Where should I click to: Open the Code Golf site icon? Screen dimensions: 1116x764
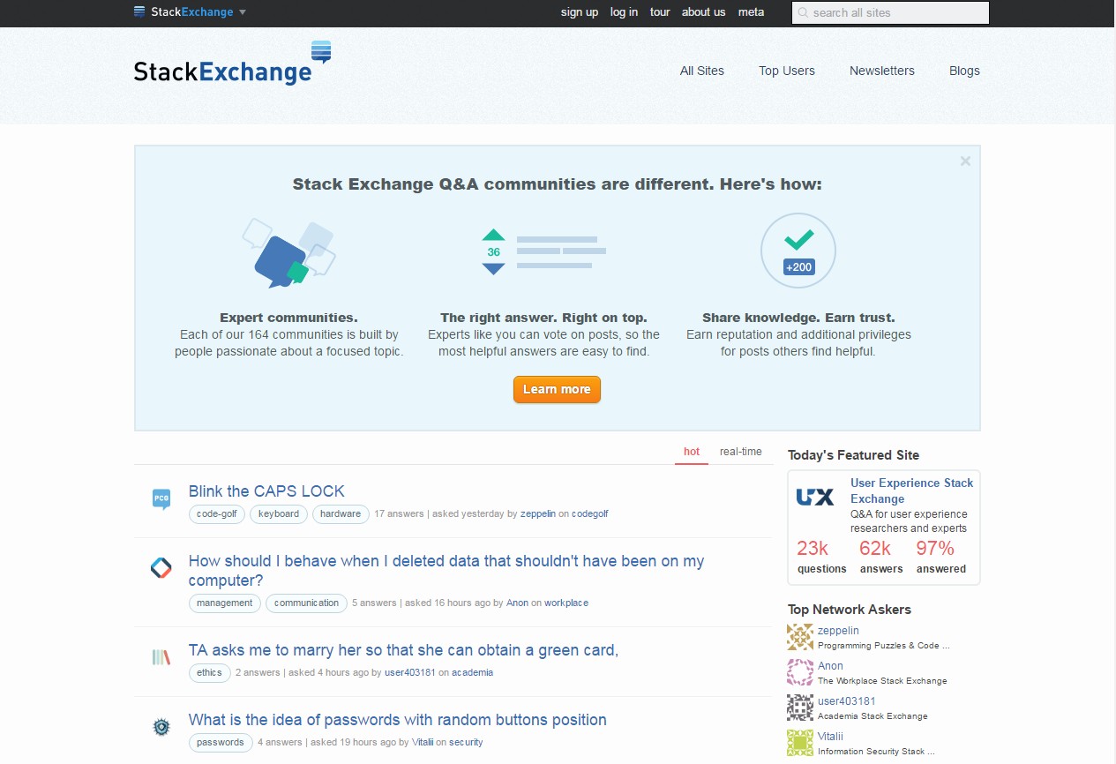pyautogui.click(x=161, y=499)
